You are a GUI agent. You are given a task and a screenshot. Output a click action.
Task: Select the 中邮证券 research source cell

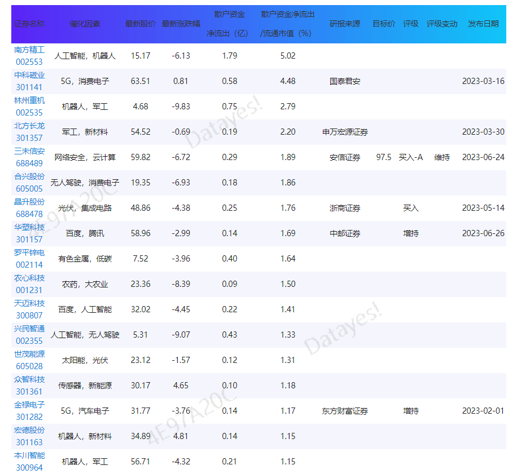[x=345, y=233]
